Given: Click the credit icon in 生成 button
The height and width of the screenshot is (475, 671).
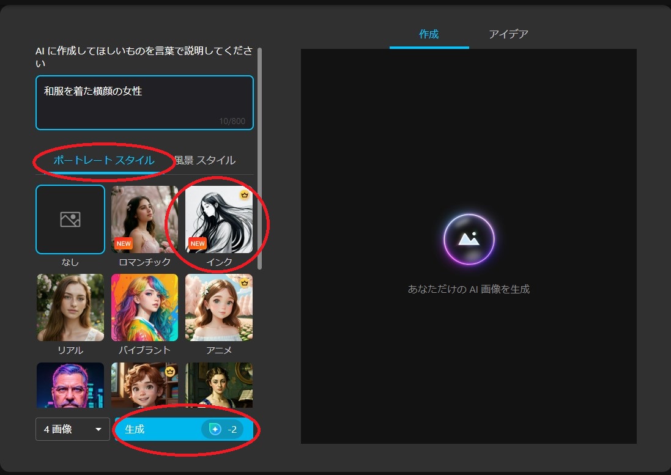Looking at the screenshot, I should tap(215, 429).
